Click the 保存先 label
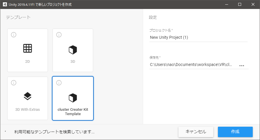 tap(155, 58)
